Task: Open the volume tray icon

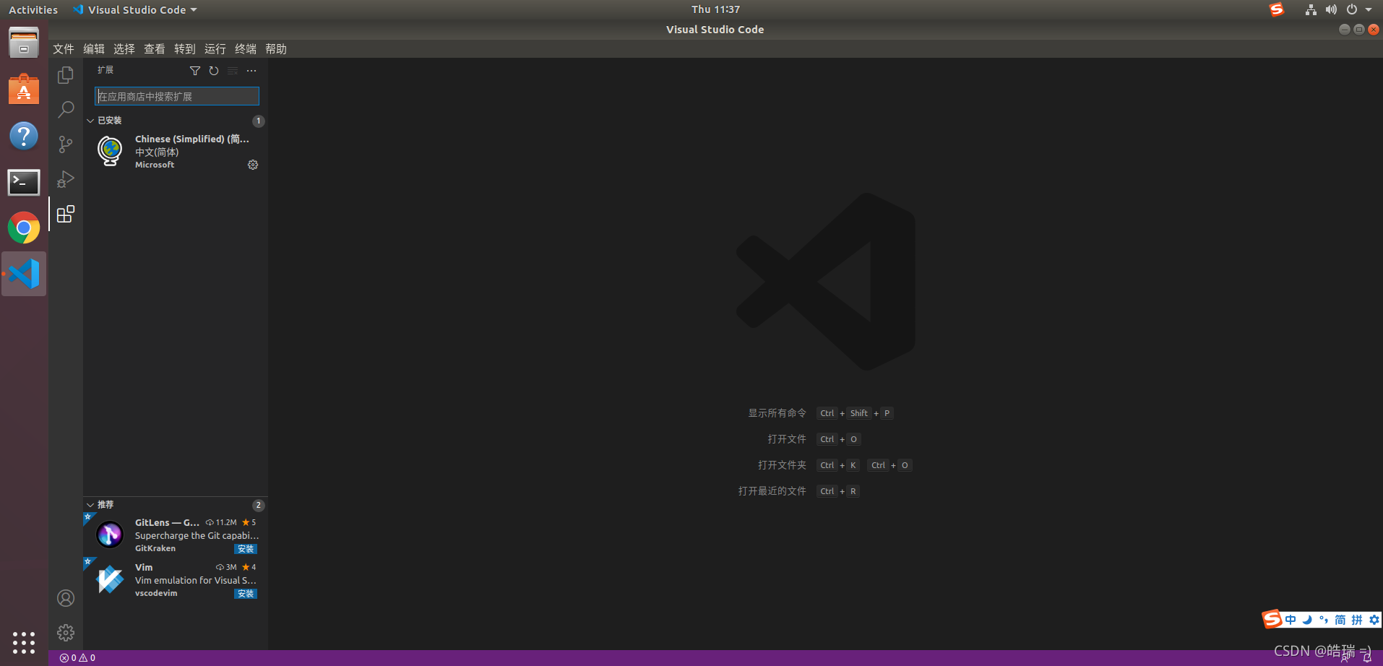Action: coord(1331,9)
